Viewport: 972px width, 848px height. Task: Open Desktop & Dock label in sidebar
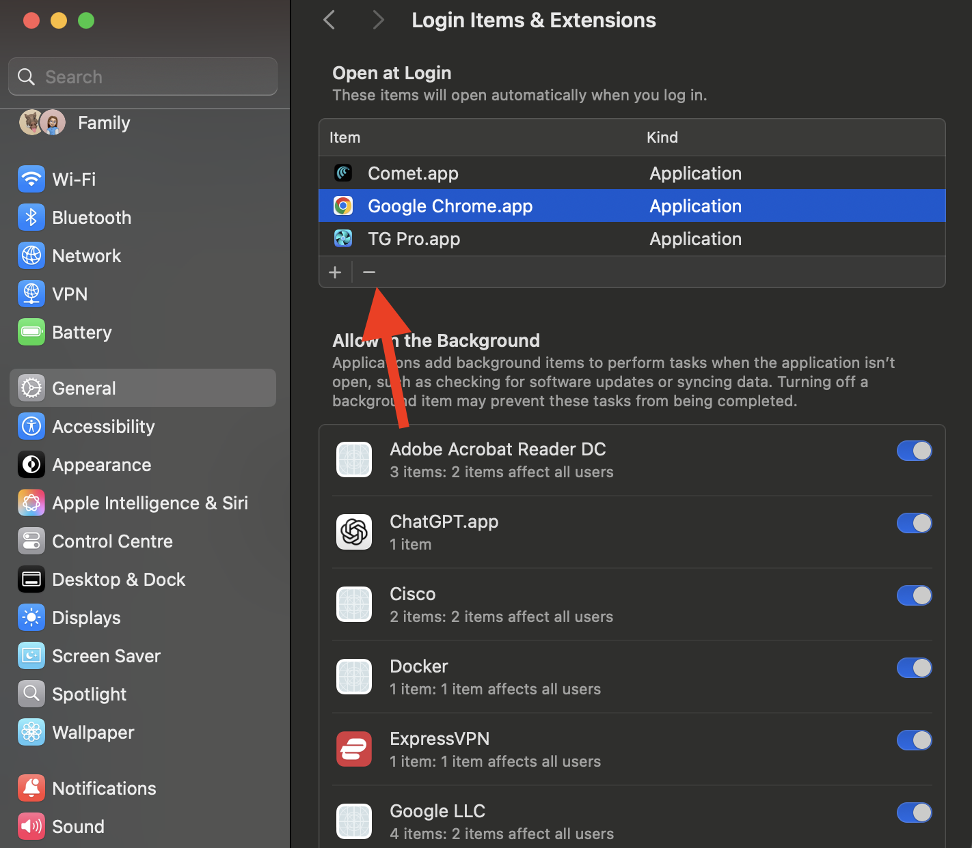pos(119,579)
